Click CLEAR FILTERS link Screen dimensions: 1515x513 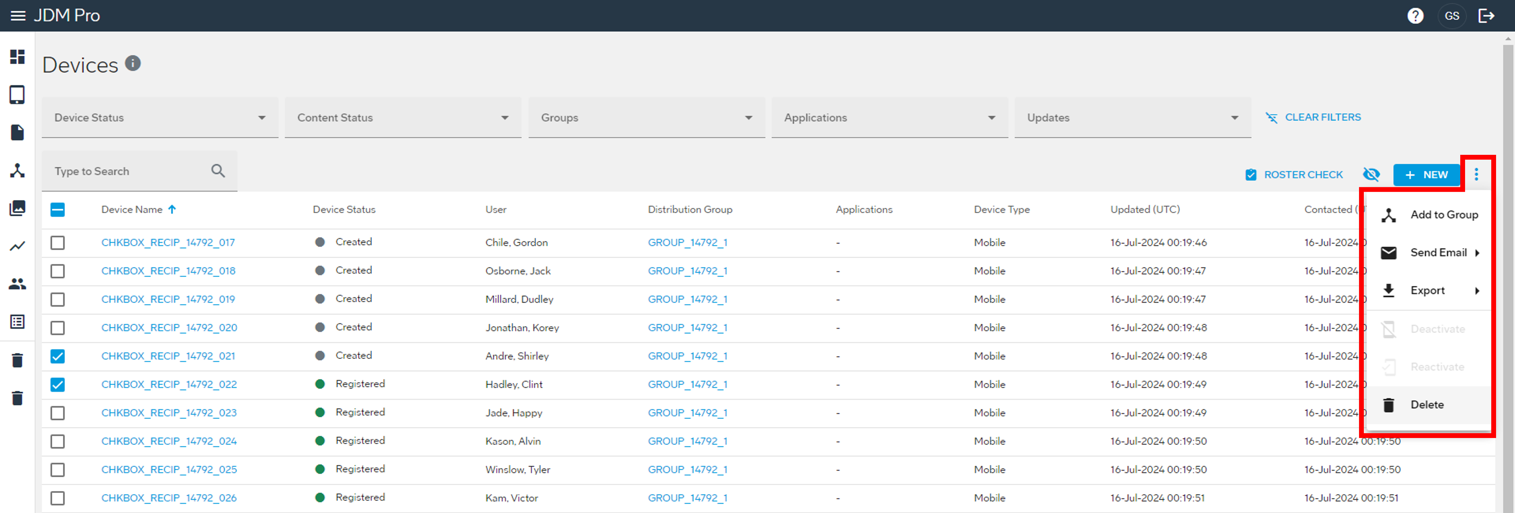click(1313, 118)
